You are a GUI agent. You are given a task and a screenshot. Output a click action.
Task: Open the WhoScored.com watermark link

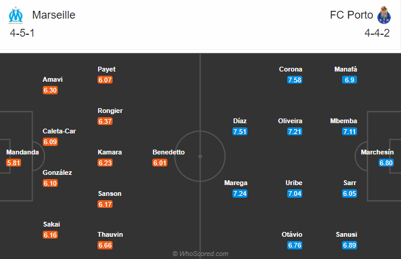[x=200, y=254]
